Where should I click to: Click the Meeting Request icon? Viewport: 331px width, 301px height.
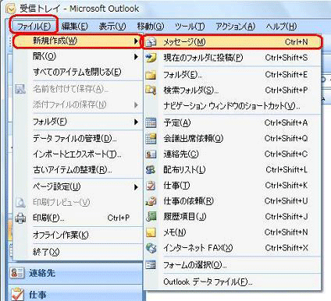pos(151,139)
